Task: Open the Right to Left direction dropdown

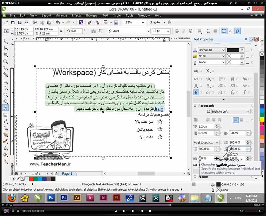Action: click(x=248, y=112)
